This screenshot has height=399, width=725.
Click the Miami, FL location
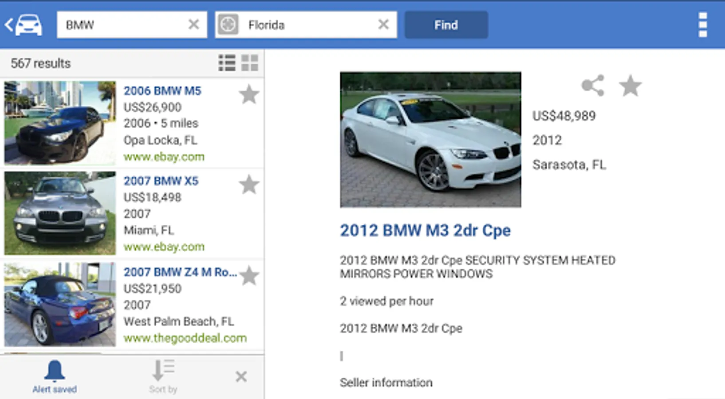pyautogui.click(x=149, y=231)
